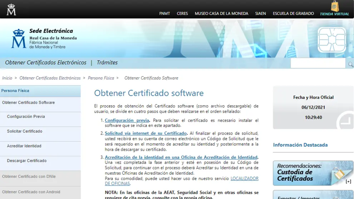Open Escuela de Grabado link
Image resolution: width=354 pixels, height=199 pixels.
click(293, 14)
